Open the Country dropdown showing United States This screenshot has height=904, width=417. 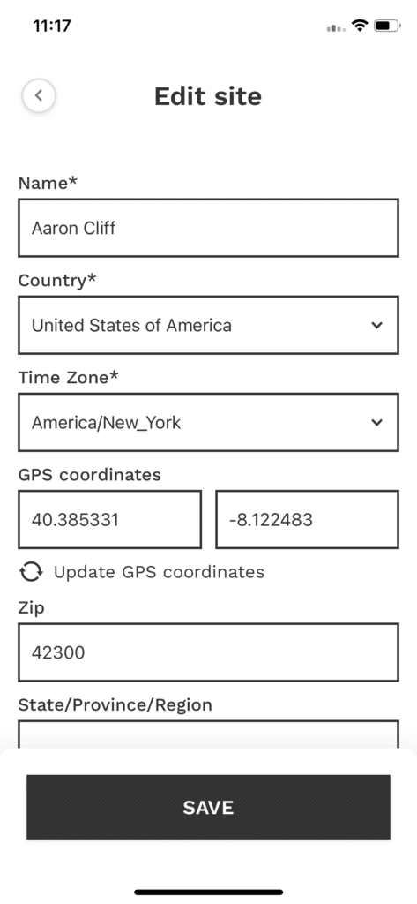pyautogui.click(x=208, y=325)
